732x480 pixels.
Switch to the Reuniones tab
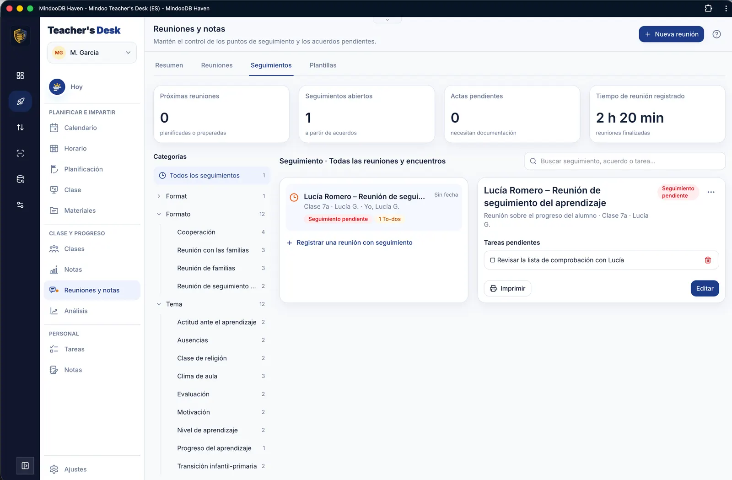[x=217, y=65]
